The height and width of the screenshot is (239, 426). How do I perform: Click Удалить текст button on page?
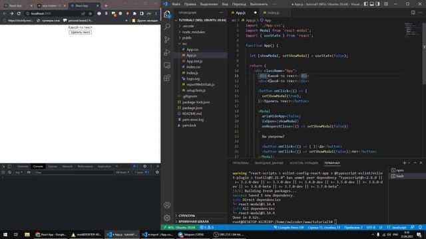80,33
